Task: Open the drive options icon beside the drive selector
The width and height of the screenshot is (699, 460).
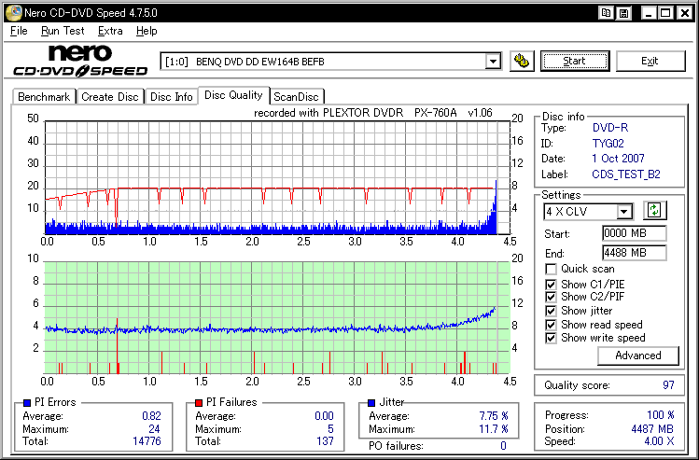Action: point(522,61)
